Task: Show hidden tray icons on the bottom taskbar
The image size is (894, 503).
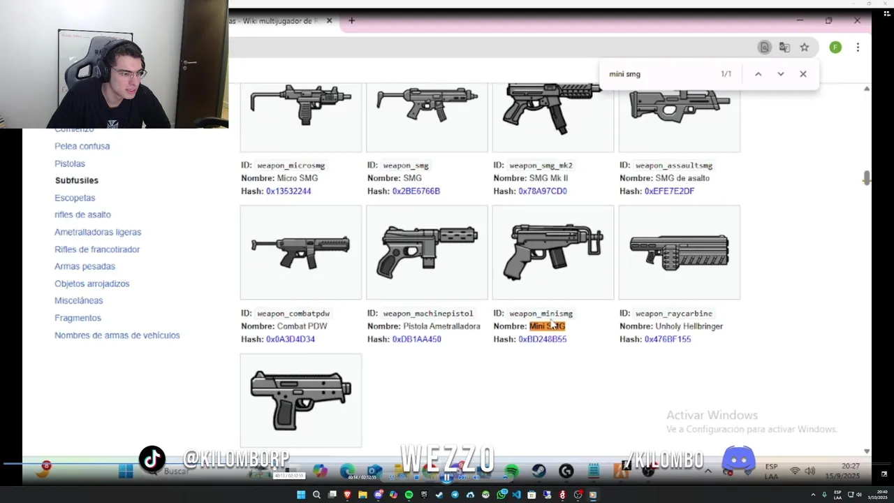Action: point(813,495)
